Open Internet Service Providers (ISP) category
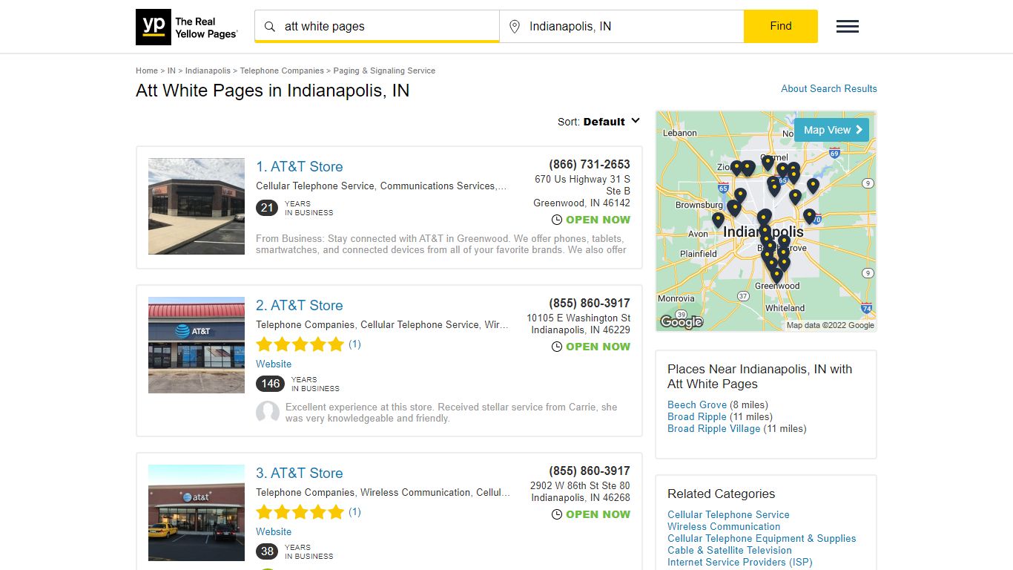The image size is (1013, 570). click(740, 562)
